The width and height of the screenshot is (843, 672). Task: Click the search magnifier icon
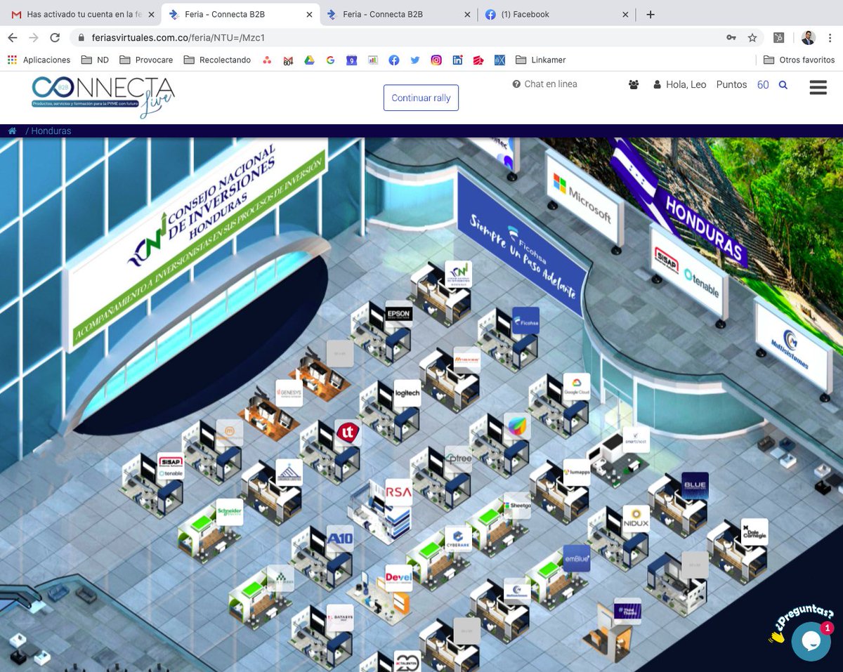[783, 84]
